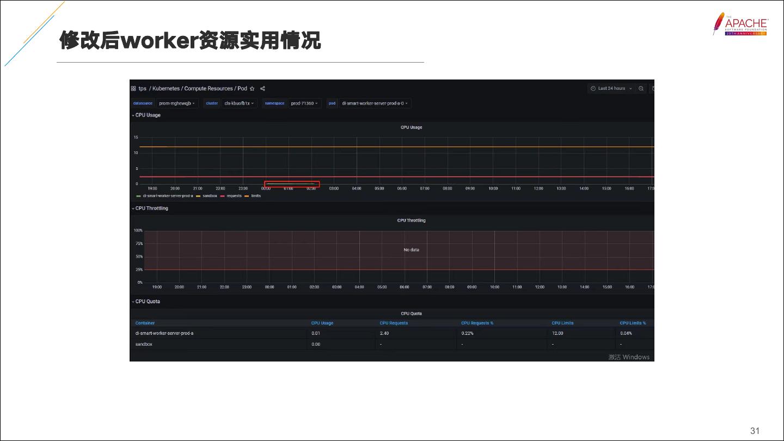
Task: Click the dashboards grid icon beside tps
Action: (x=133, y=88)
